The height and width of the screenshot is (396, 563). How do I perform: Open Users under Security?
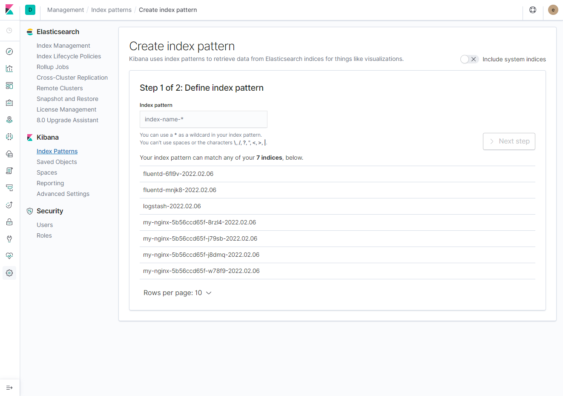tap(45, 225)
